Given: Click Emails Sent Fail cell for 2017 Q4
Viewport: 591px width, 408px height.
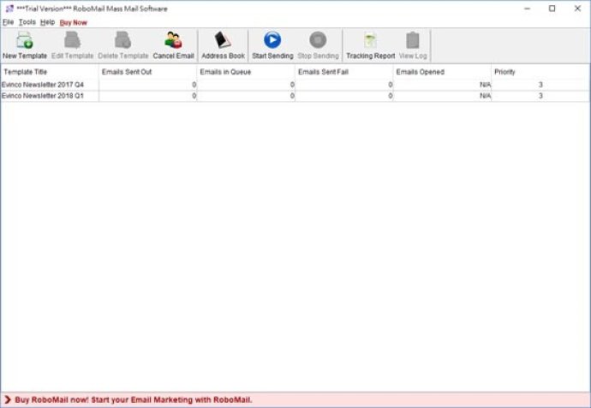Looking at the screenshot, I should click(344, 85).
